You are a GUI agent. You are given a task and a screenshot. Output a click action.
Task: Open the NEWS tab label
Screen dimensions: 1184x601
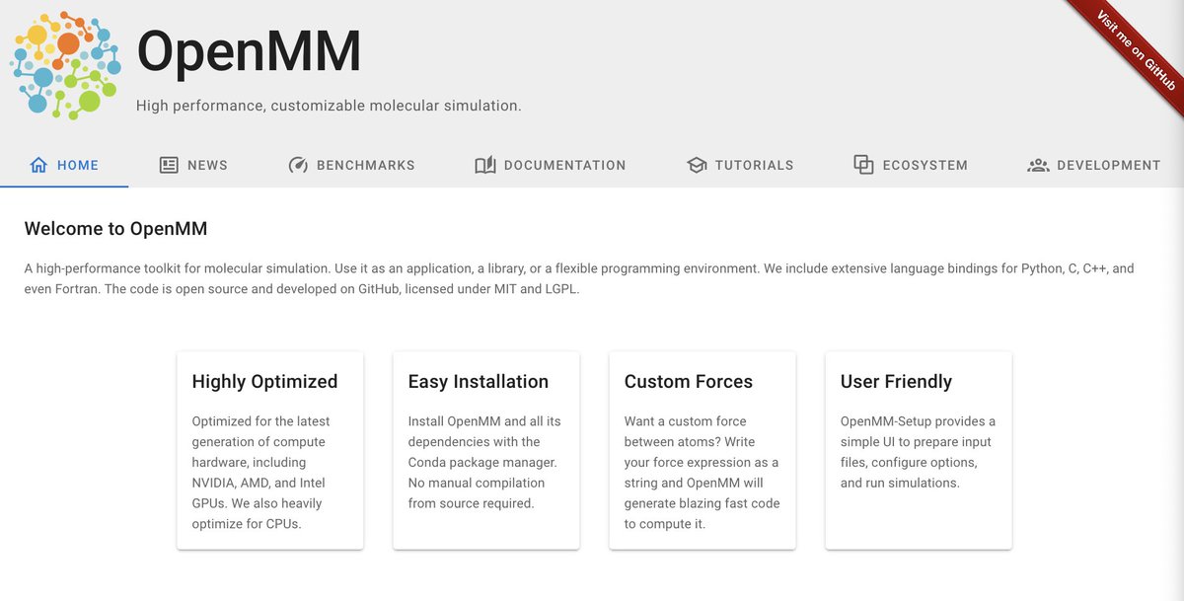coord(207,165)
